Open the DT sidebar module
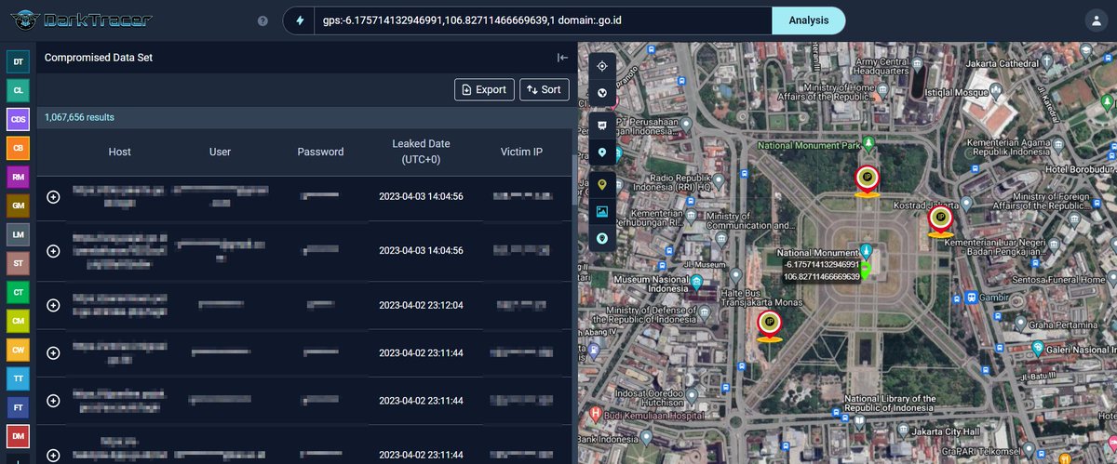 [x=18, y=61]
